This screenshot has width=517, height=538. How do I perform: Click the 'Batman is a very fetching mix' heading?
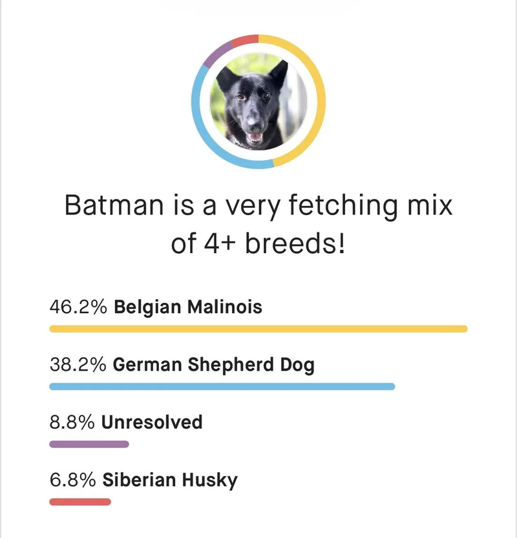258,205
